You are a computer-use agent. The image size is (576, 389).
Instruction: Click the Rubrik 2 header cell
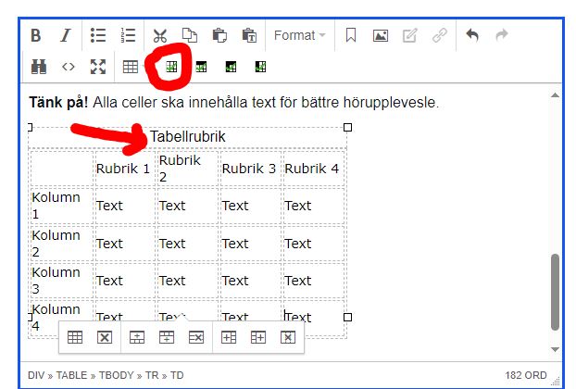pos(187,169)
